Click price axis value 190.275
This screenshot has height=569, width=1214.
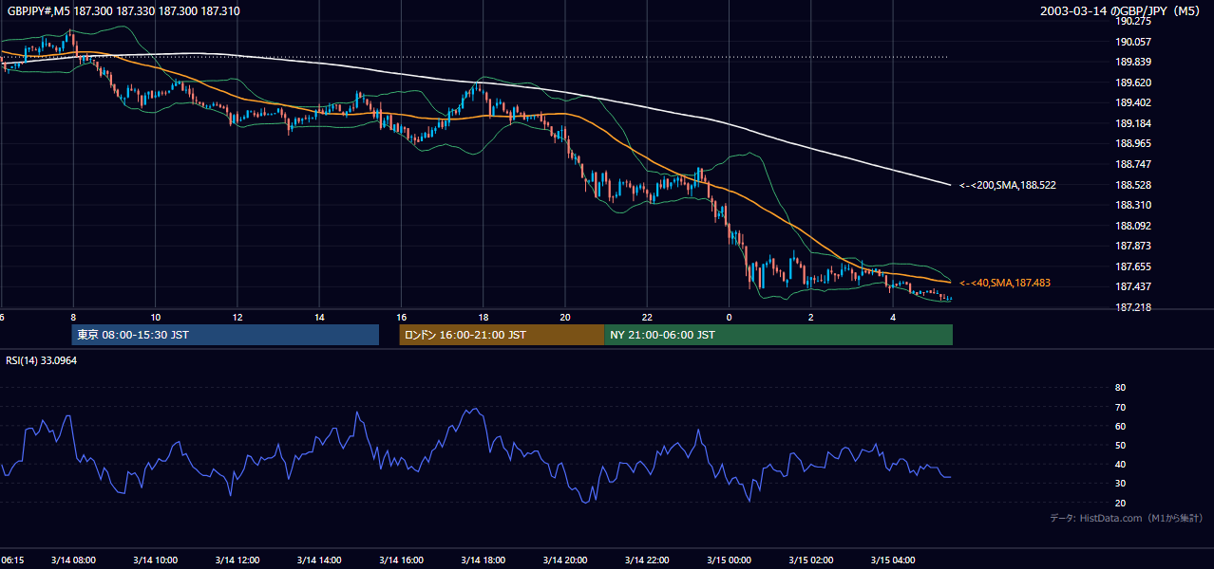point(1133,21)
